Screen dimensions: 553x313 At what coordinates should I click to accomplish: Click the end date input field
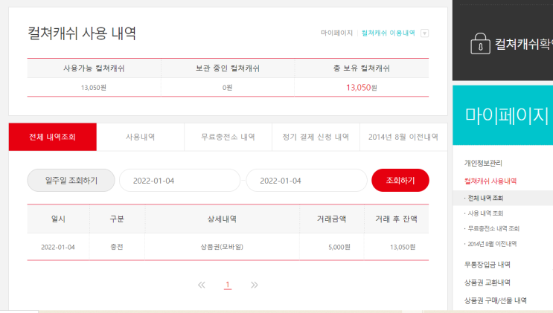(x=306, y=181)
